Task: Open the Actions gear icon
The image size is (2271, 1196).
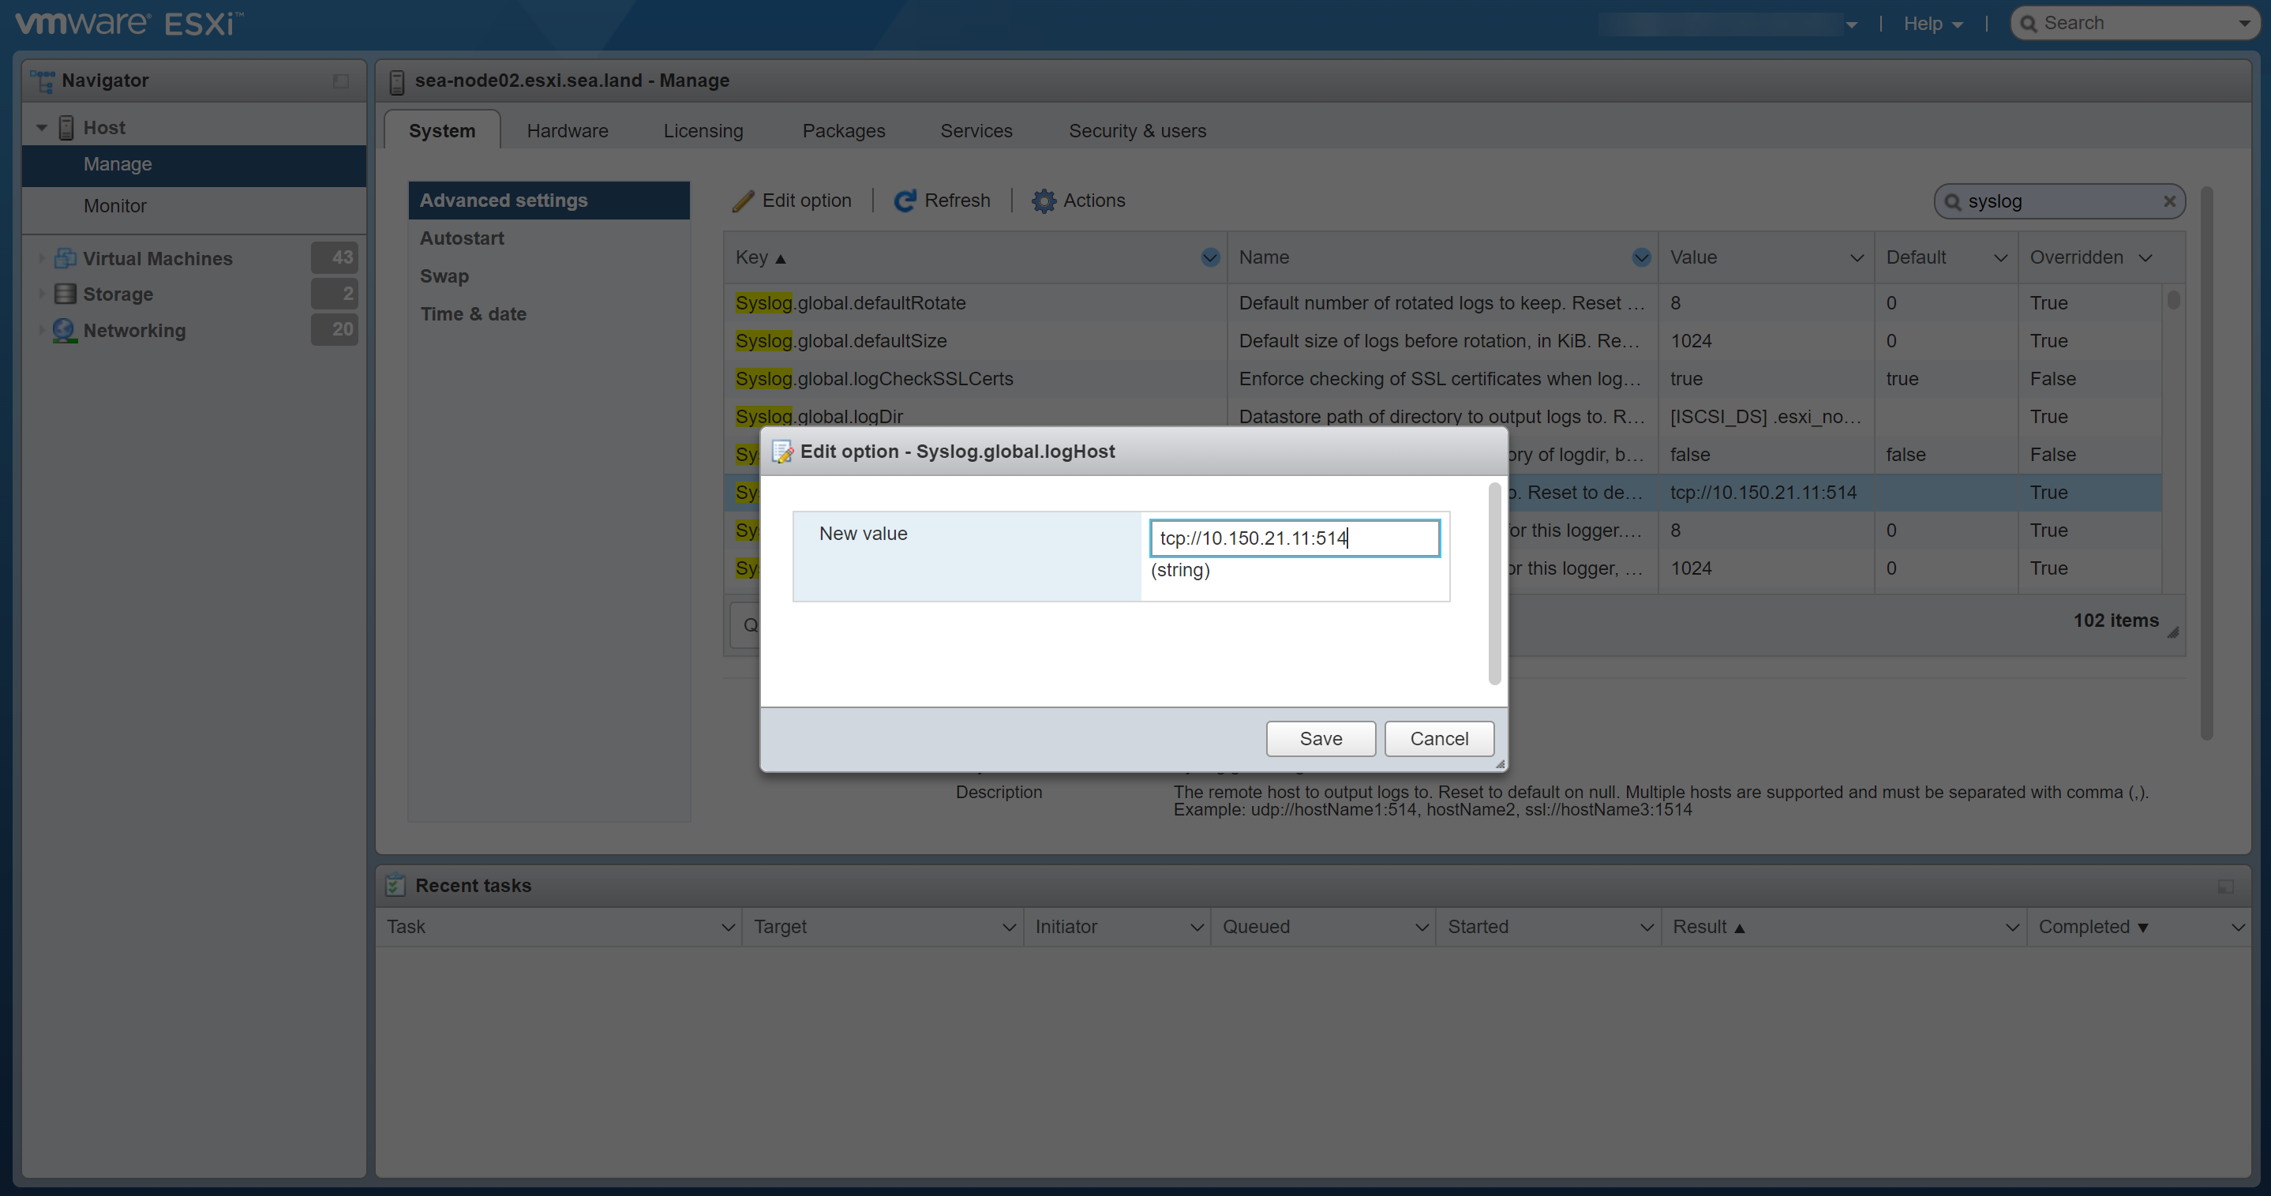Action: tap(1044, 201)
